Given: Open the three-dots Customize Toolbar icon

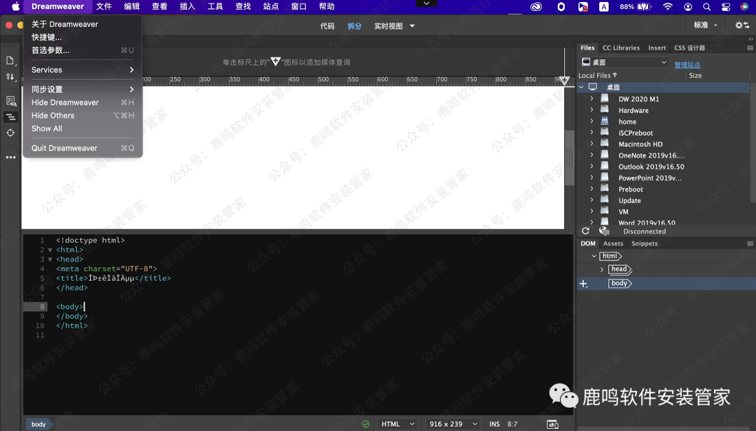Looking at the screenshot, I should tap(10, 157).
